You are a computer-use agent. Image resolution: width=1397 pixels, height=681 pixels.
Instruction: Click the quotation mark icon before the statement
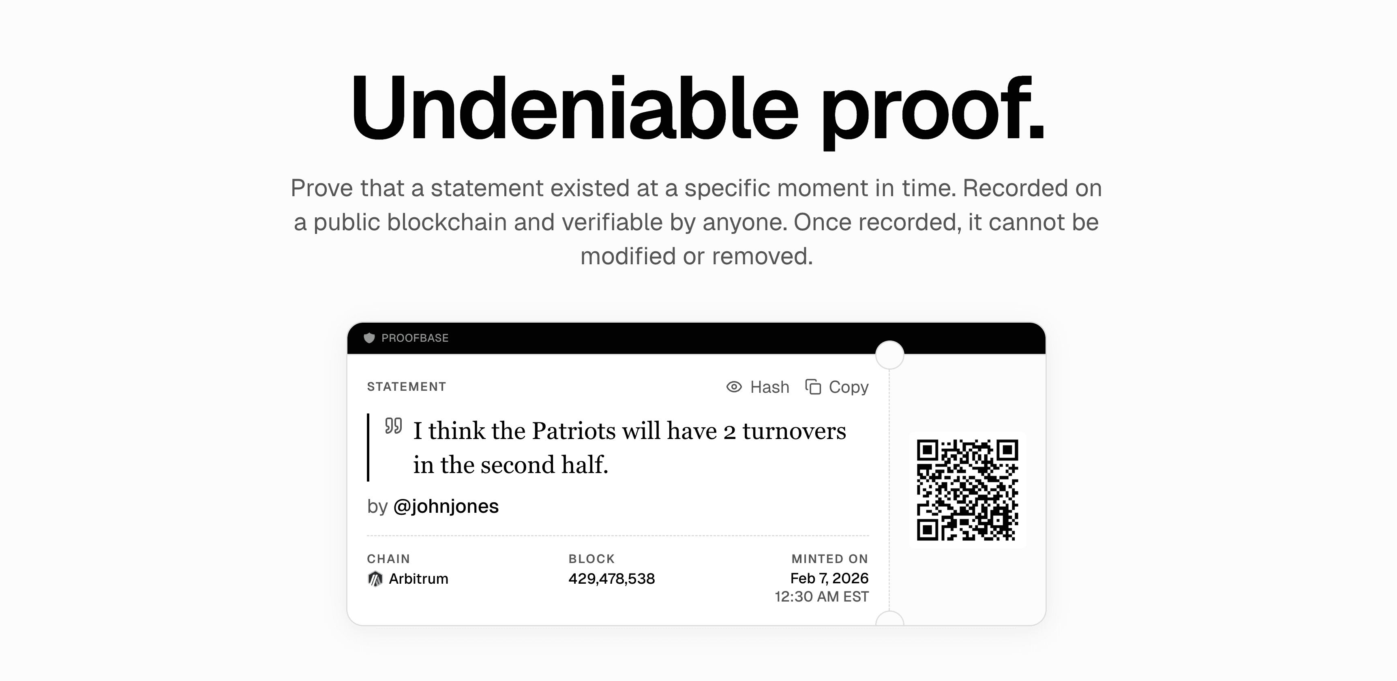point(393,427)
